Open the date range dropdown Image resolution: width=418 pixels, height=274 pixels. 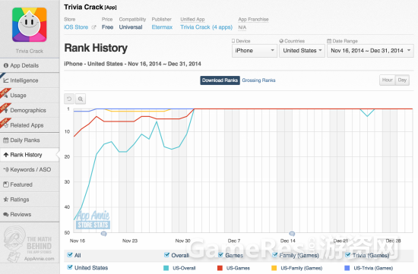tap(370, 51)
